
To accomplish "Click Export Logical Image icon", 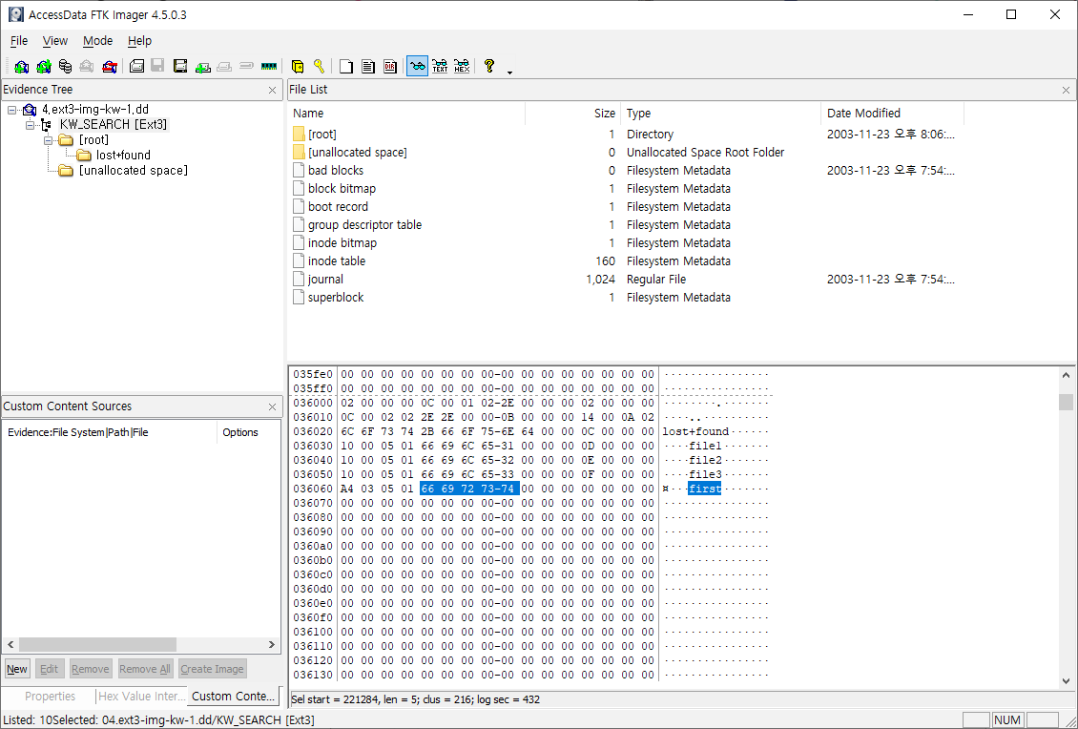I will (x=180, y=66).
